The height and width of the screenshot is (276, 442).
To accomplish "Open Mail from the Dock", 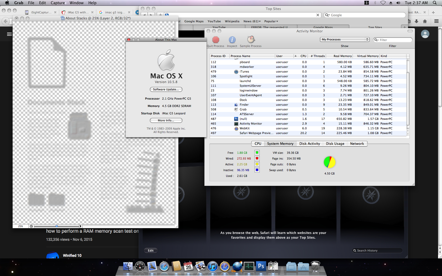I will (x=152, y=267).
